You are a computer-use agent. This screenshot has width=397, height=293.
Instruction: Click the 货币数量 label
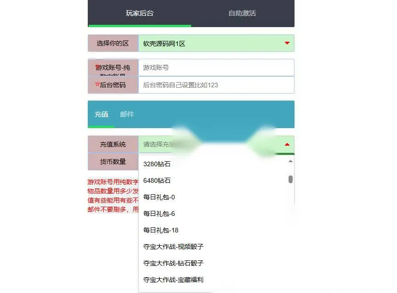click(113, 162)
